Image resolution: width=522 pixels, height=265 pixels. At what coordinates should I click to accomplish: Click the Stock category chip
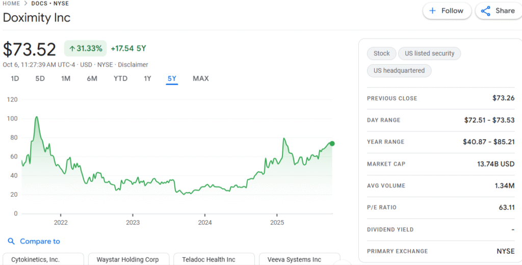tap(381, 54)
